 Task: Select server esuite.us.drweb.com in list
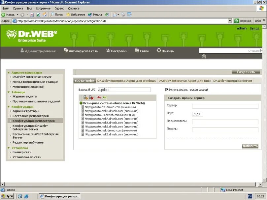point(110,115)
